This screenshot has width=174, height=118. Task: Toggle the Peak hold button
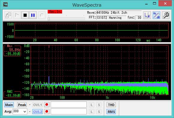coord(22,105)
